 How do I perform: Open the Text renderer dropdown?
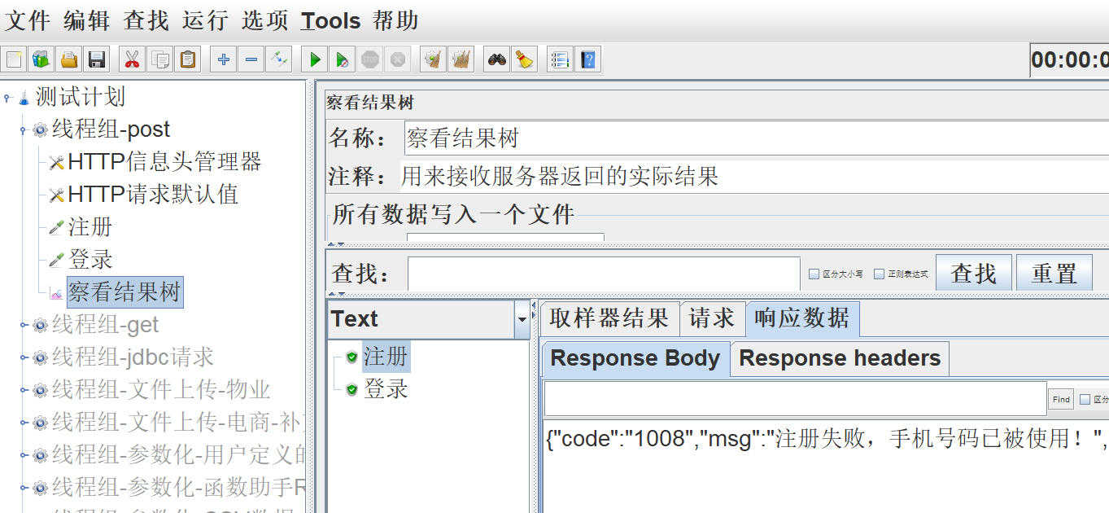click(x=522, y=320)
